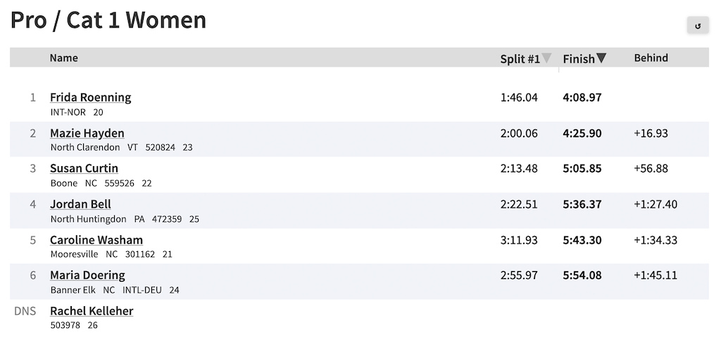Click Jordan Bell's finish time 5:36.37

(x=582, y=204)
